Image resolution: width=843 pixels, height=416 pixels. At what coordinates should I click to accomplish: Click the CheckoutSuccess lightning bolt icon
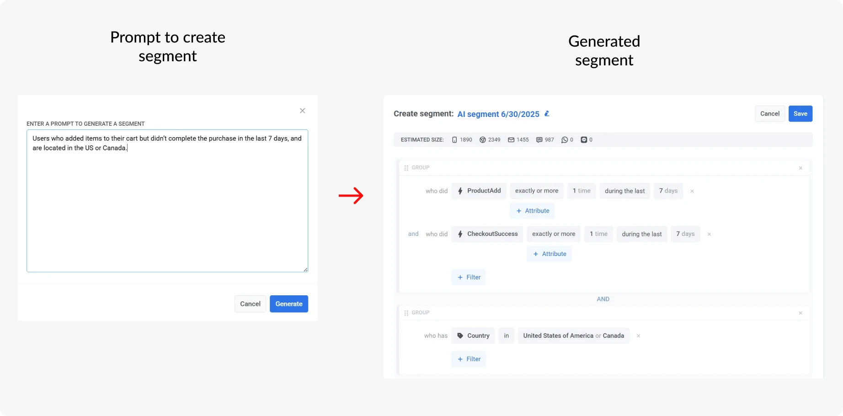point(460,234)
